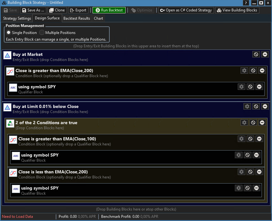272x221 pixels.
Task: Open the Chart tab
Action: click(x=98, y=18)
